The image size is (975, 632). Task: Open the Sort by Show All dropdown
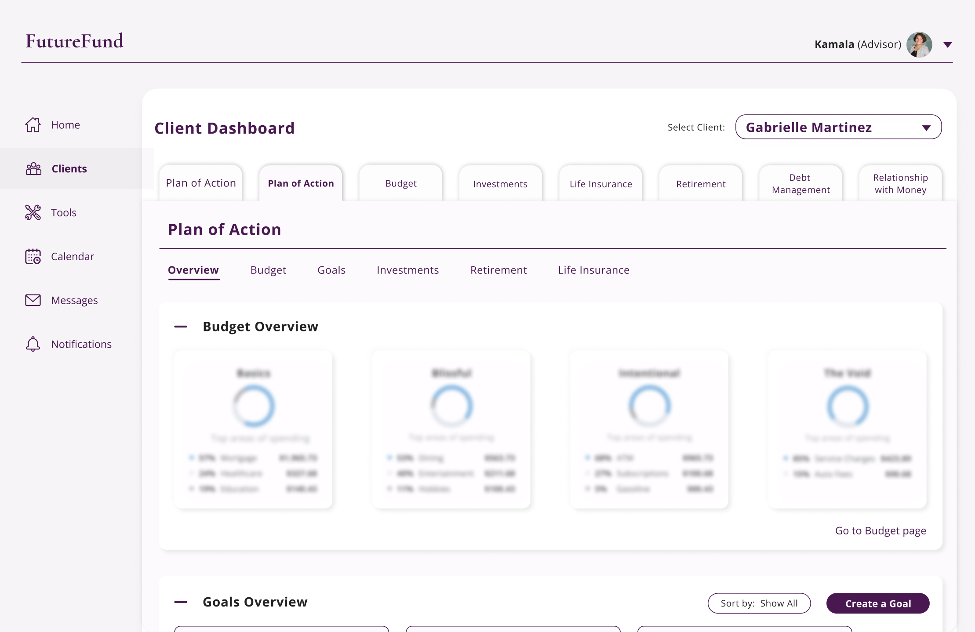[759, 603]
